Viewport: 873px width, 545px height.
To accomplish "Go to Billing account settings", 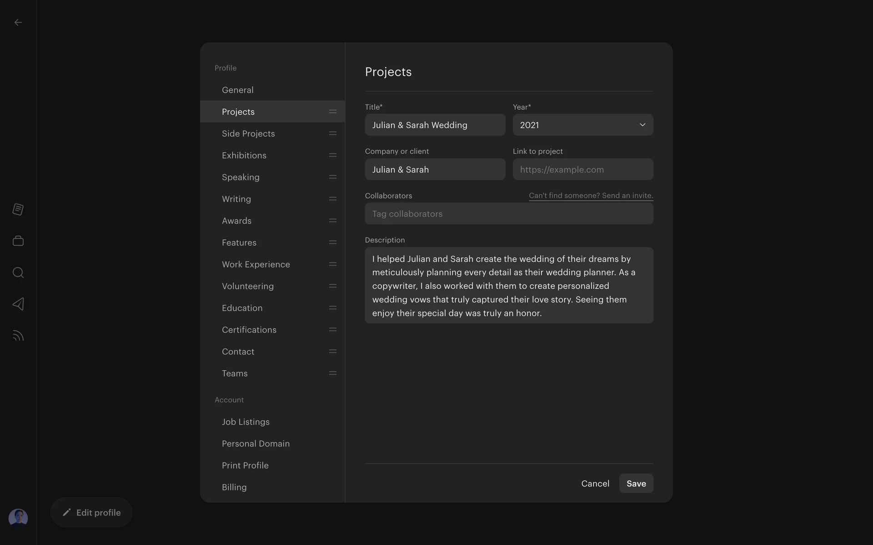I will point(234,487).
